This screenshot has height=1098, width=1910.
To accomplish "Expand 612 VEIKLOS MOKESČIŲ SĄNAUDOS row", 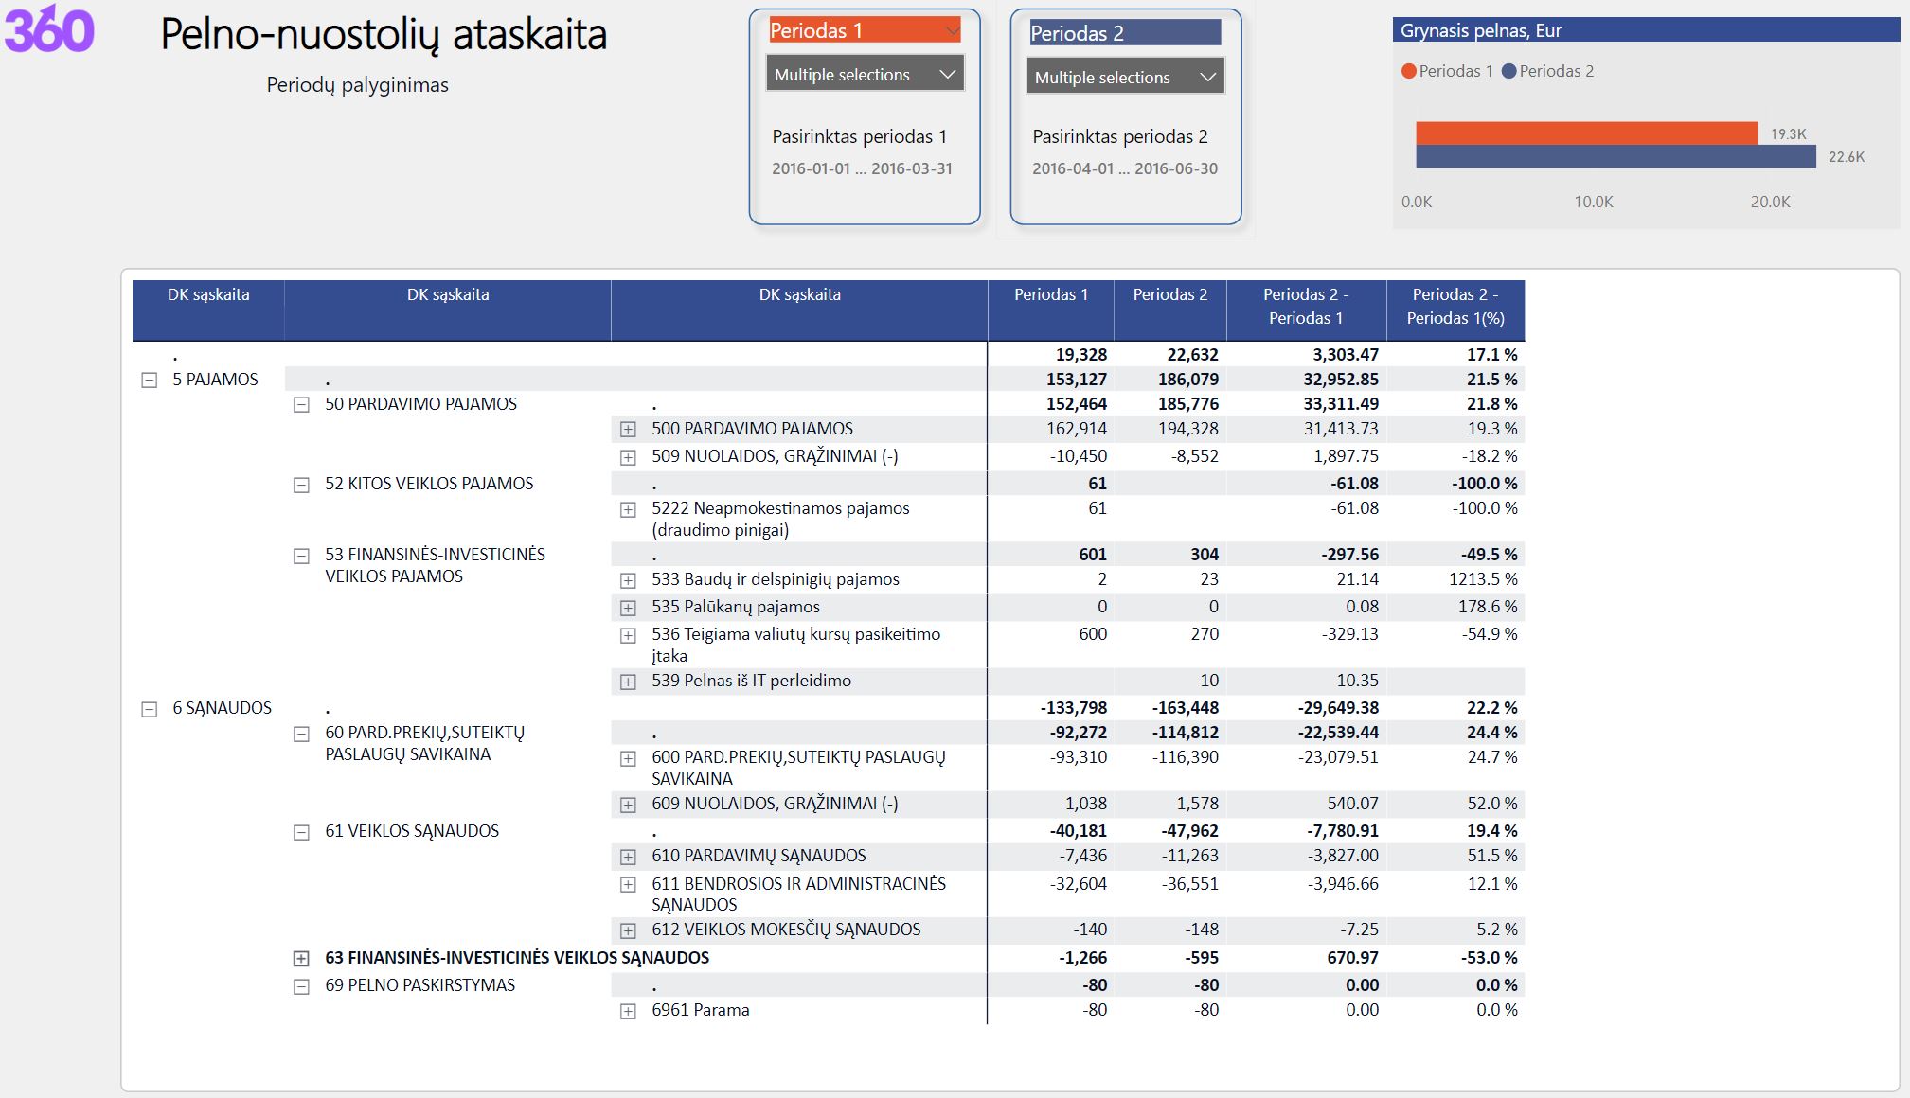I will point(628,930).
